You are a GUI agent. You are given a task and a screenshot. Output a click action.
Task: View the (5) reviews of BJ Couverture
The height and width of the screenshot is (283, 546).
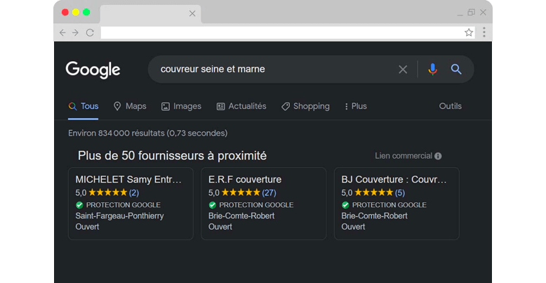coord(400,192)
